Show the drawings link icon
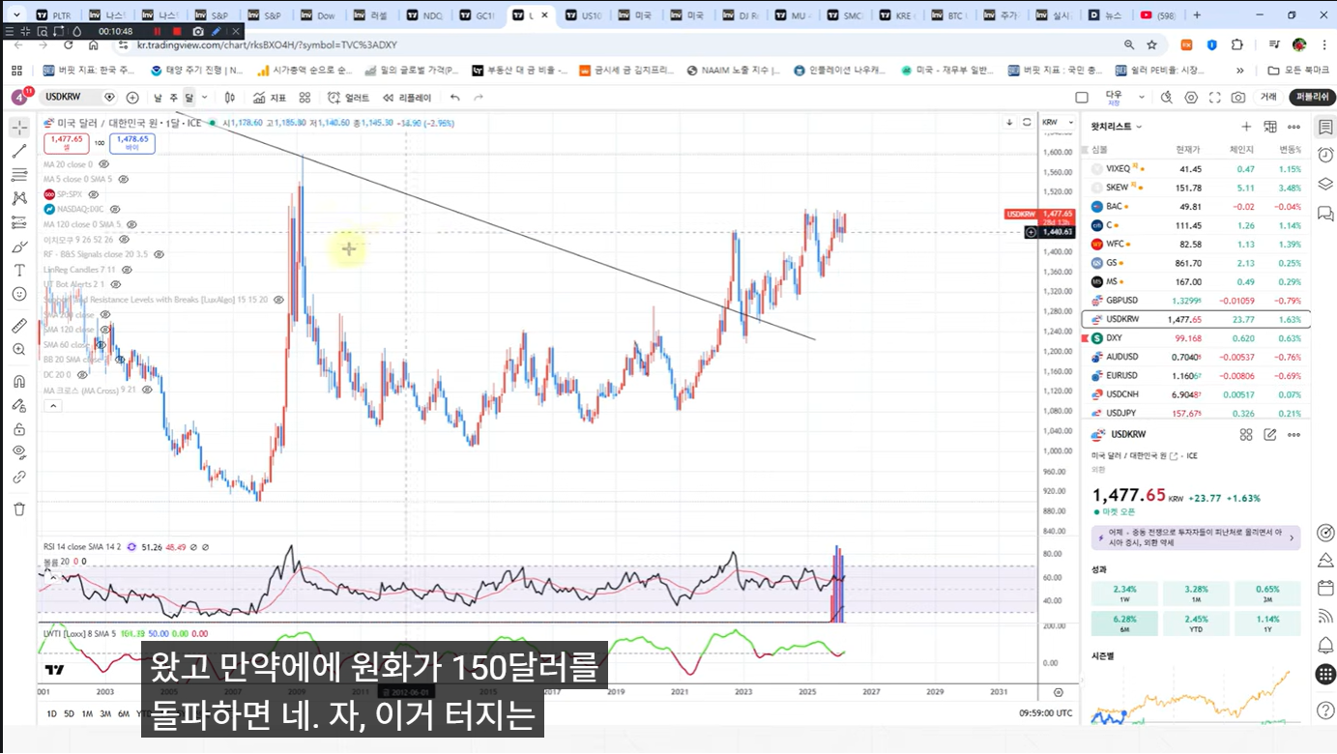 click(x=19, y=477)
